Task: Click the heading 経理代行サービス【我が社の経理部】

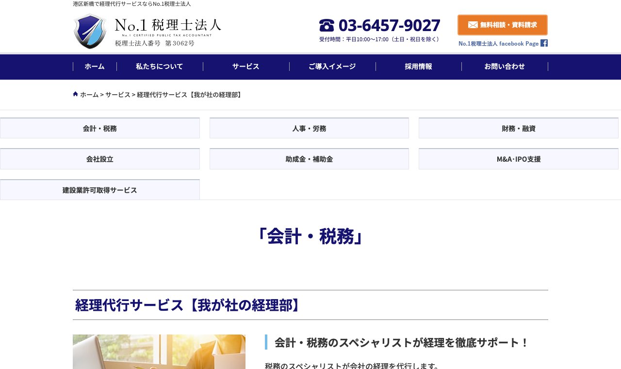Action: [188, 305]
